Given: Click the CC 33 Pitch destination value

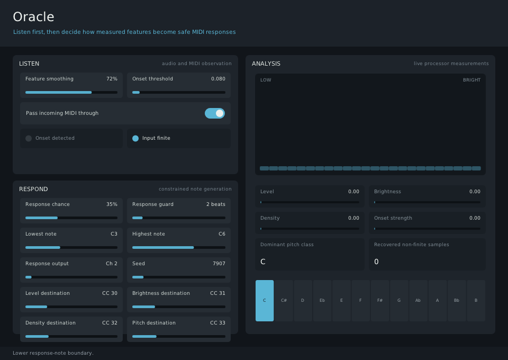Looking at the screenshot, I should (217, 323).
